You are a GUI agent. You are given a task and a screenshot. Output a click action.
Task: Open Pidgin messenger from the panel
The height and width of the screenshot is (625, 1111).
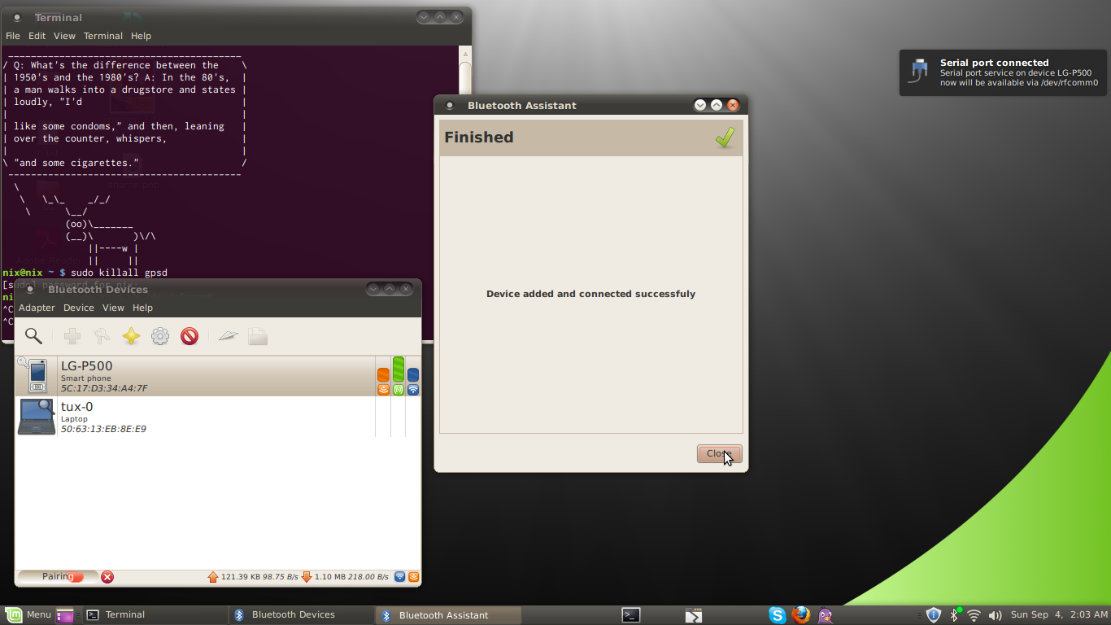(x=825, y=615)
